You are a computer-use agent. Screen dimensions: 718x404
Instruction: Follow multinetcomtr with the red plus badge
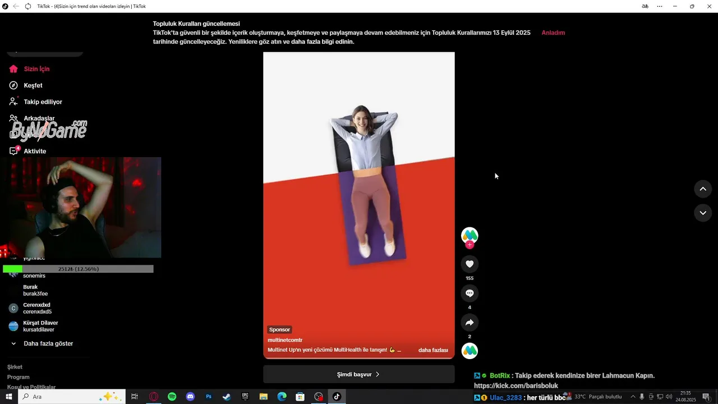[x=470, y=245]
